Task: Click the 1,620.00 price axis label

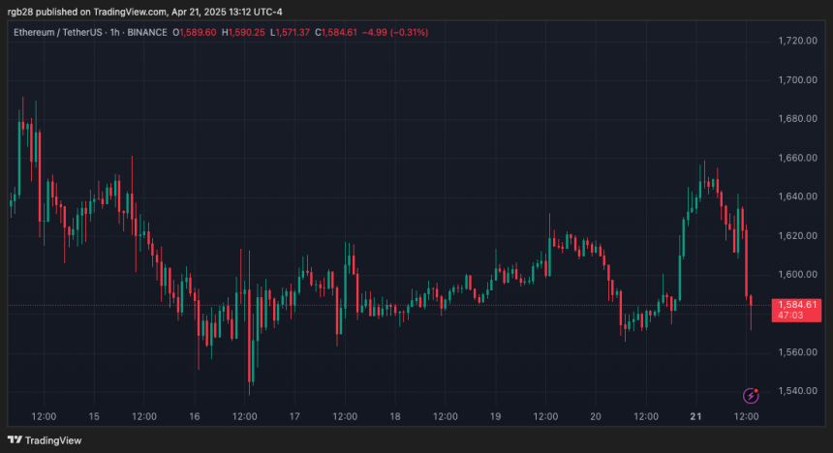Action: 797,236
